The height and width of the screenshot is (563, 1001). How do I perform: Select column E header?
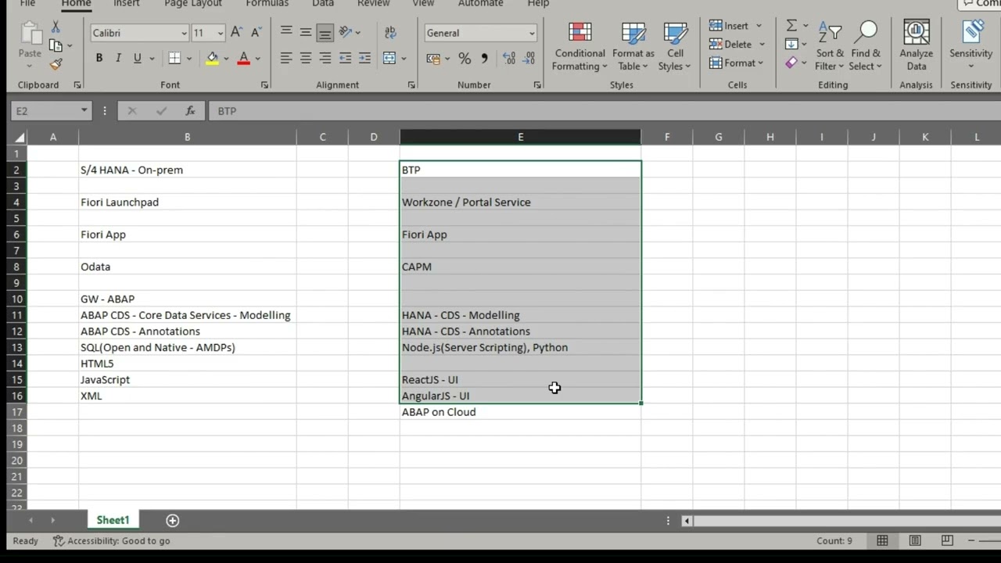click(x=520, y=137)
